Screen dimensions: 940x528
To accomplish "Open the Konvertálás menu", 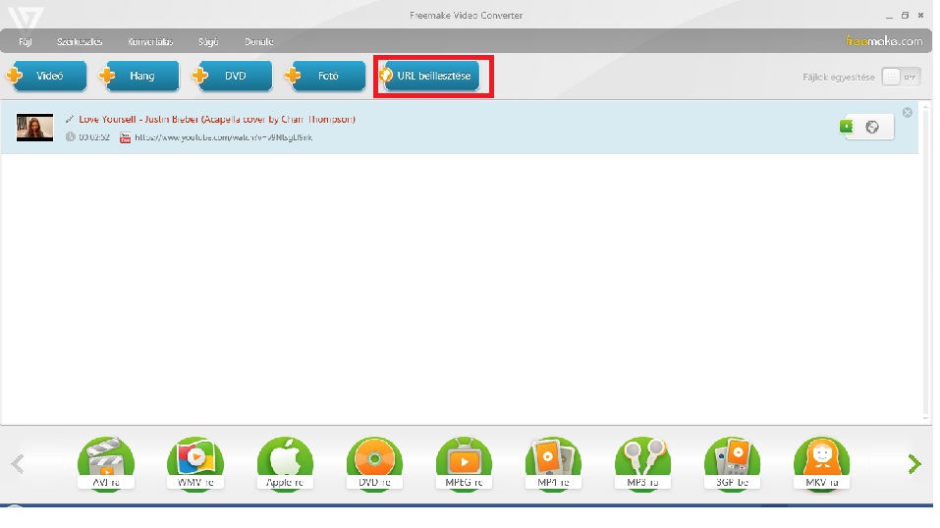I will click(x=150, y=42).
